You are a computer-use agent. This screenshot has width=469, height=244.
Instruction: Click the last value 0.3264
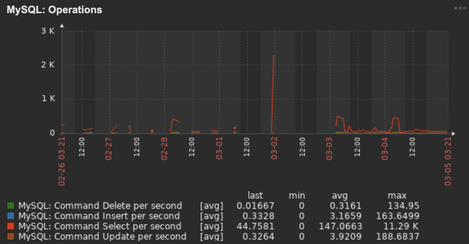[x=258, y=237]
